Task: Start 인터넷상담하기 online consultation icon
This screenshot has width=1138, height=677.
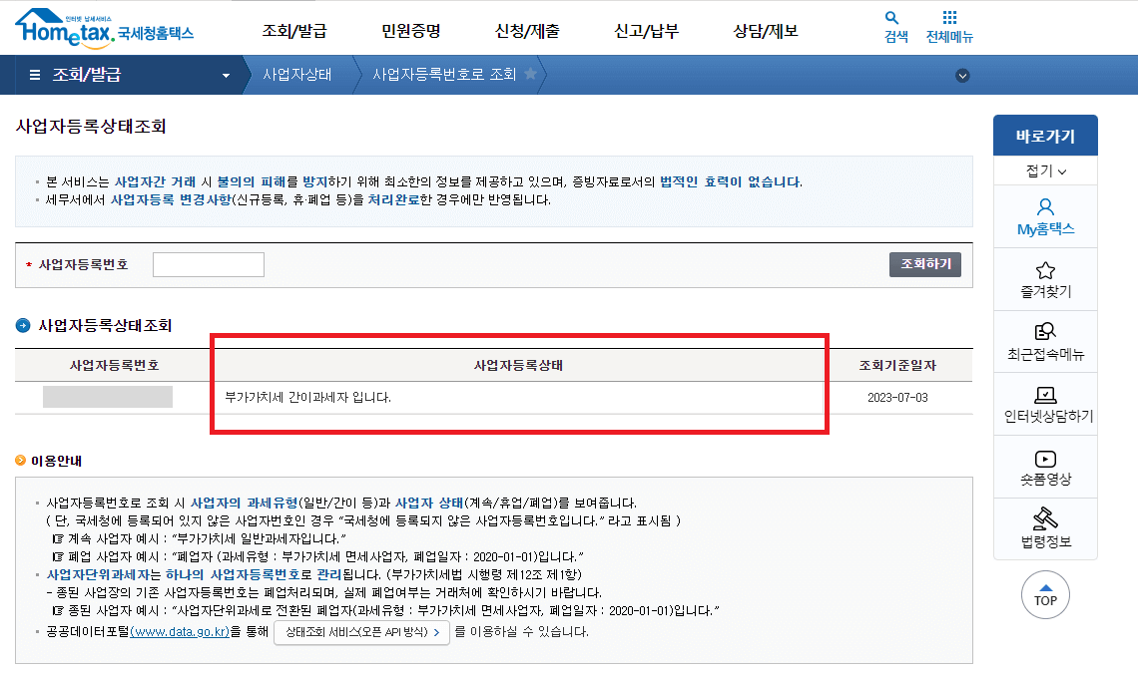Action: [1044, 403]
